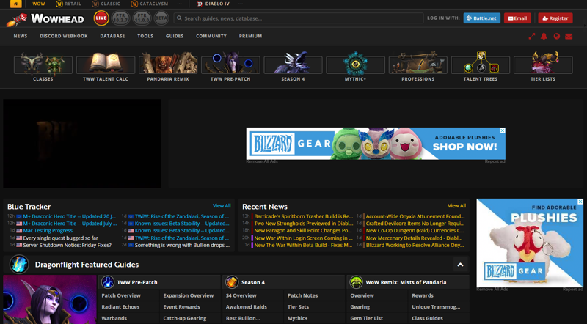Screen dimensions: 587x324
Task: Click the Dragonflight Featured Guides round icon
Action: [19, 265]
